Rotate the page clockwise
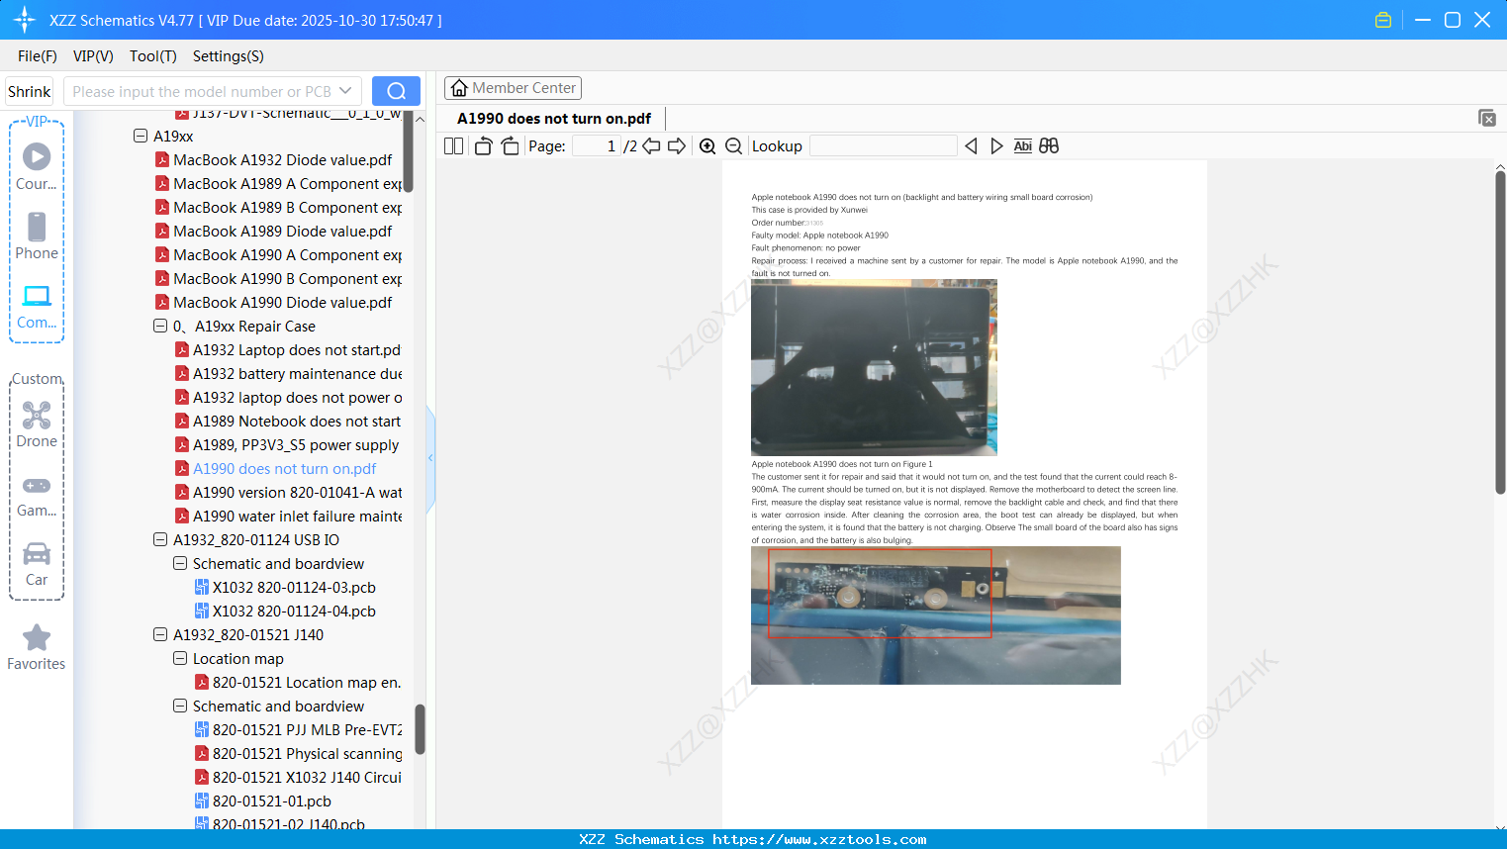The image size is (1507, 849). 510,146
